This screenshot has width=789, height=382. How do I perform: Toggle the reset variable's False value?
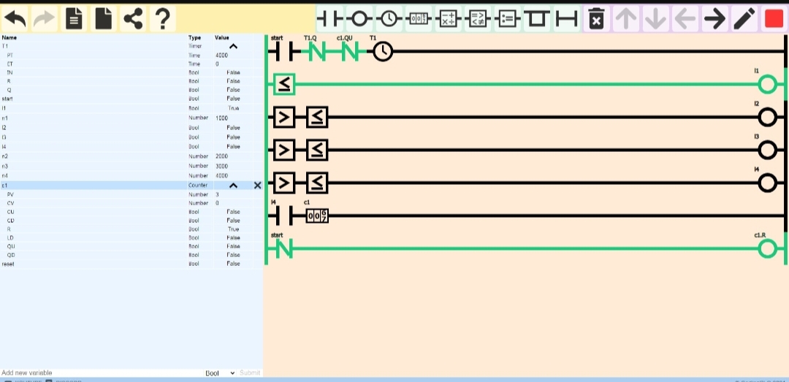point(233,264)
